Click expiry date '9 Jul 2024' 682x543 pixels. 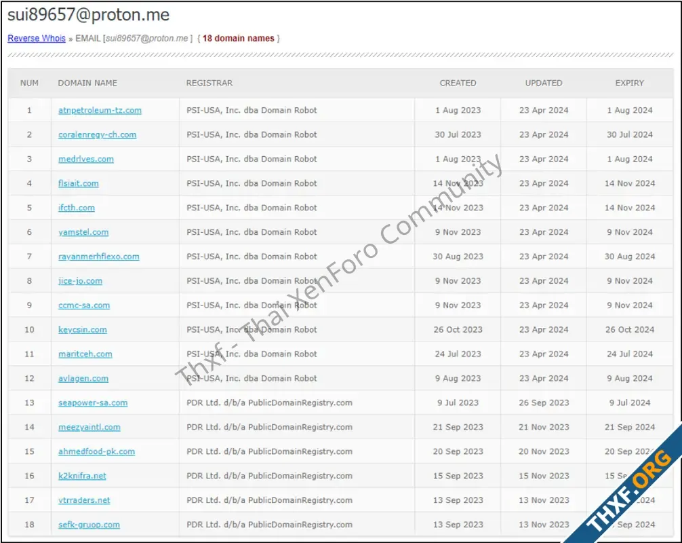point(630,402)
